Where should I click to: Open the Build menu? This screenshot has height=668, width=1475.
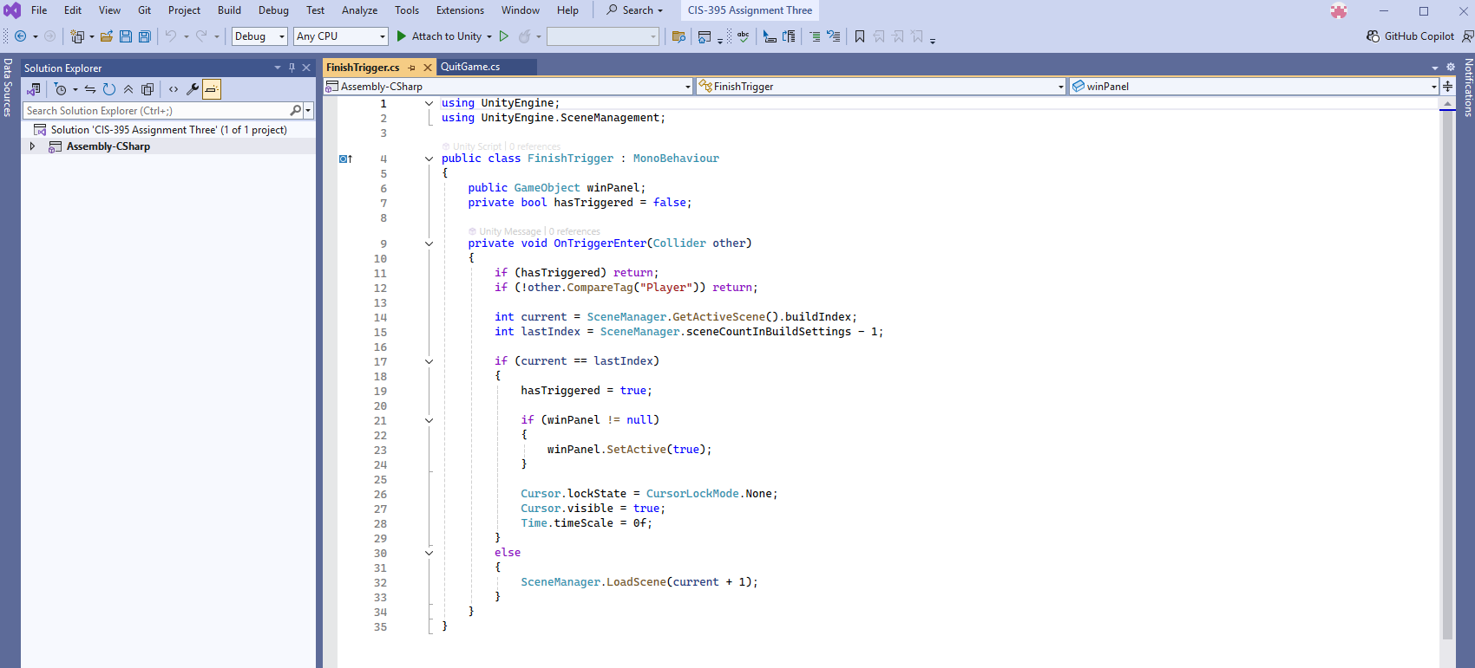(229, 10)
